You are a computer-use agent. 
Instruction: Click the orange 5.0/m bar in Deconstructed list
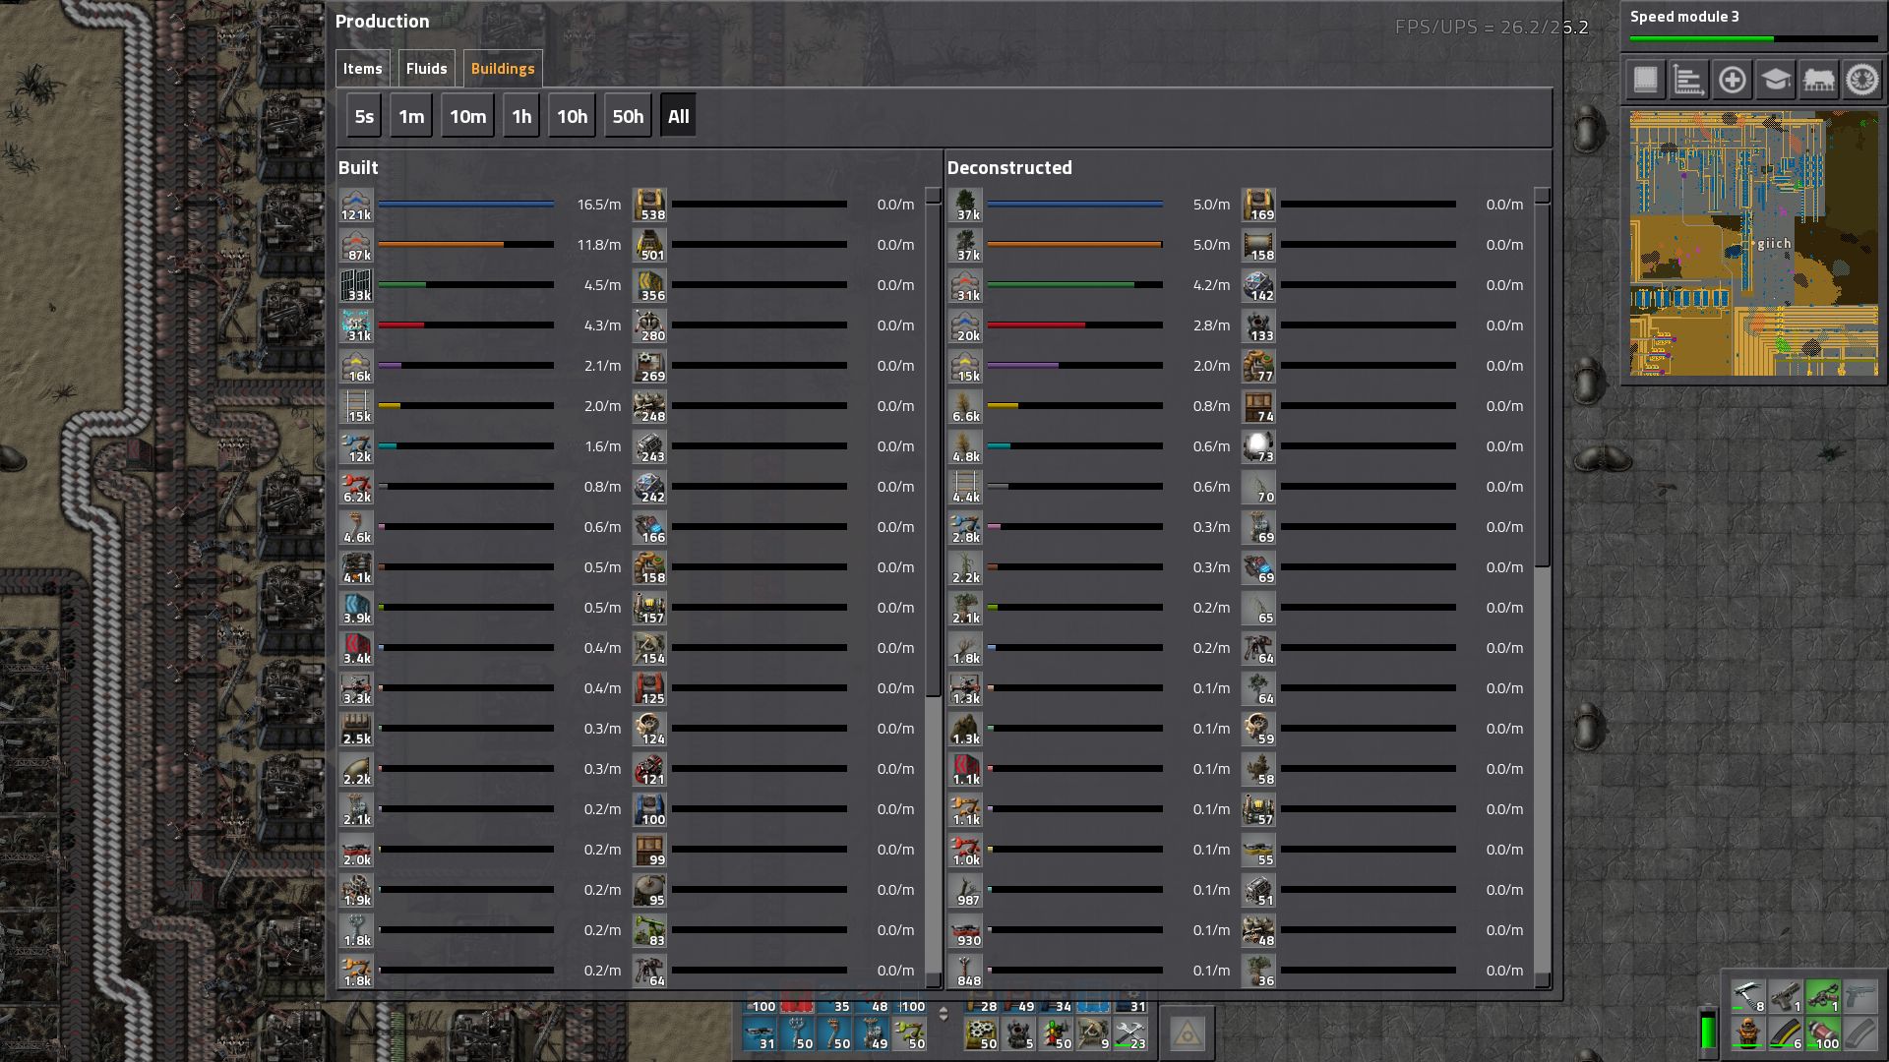click(1075, 245)
